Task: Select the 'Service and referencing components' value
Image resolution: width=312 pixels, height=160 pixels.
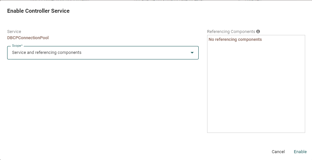Action: pyautogui.click(x=47, y=53)
